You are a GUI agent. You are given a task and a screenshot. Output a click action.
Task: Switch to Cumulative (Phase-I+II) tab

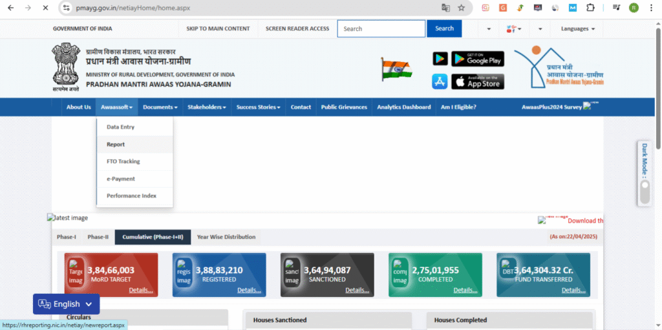pyautogui.click(x=153, y=237)
